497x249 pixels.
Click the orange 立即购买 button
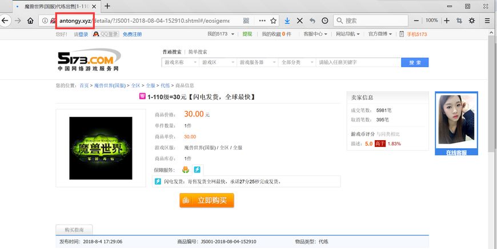207,201
